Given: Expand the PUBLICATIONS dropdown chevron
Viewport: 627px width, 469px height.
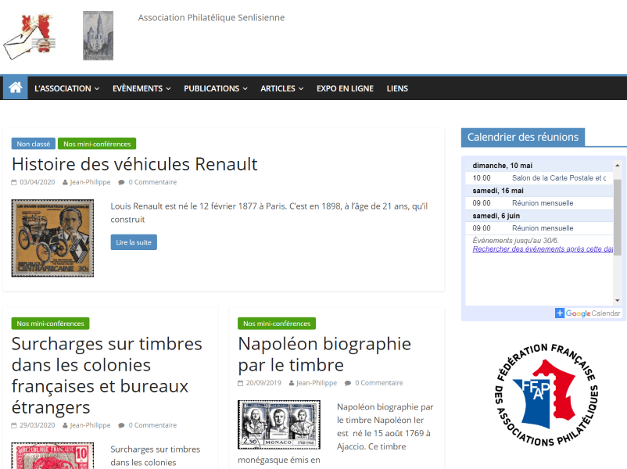Looking at the screenshot, I should [x=245, y=89].
